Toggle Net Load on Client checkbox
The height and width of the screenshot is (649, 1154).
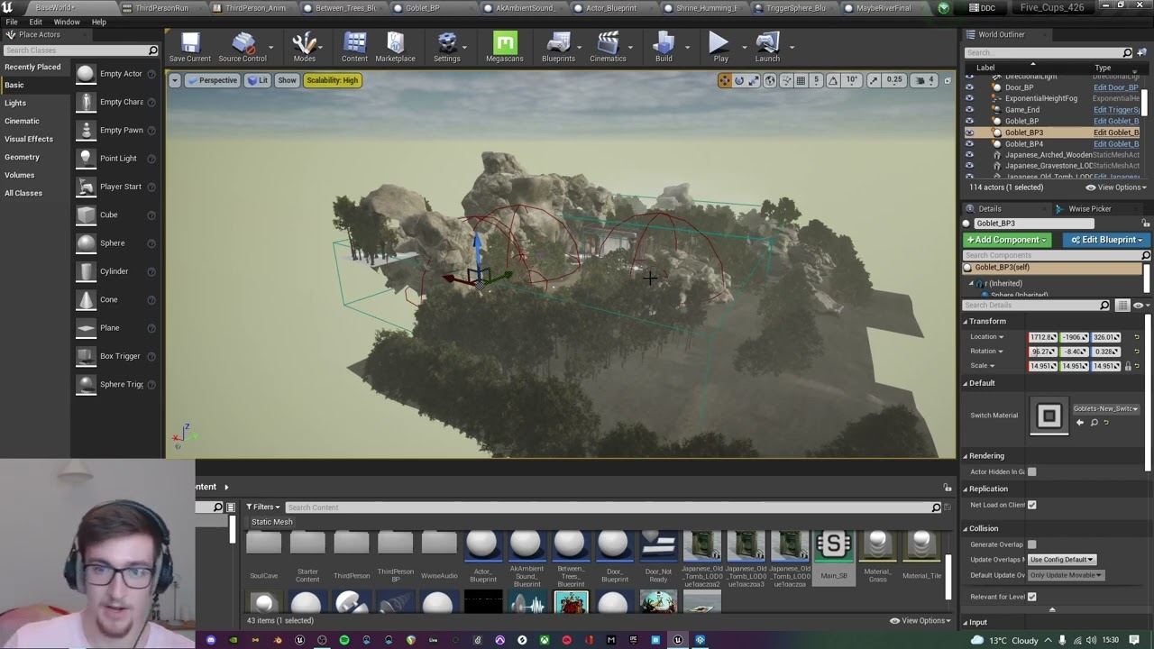1031,505
